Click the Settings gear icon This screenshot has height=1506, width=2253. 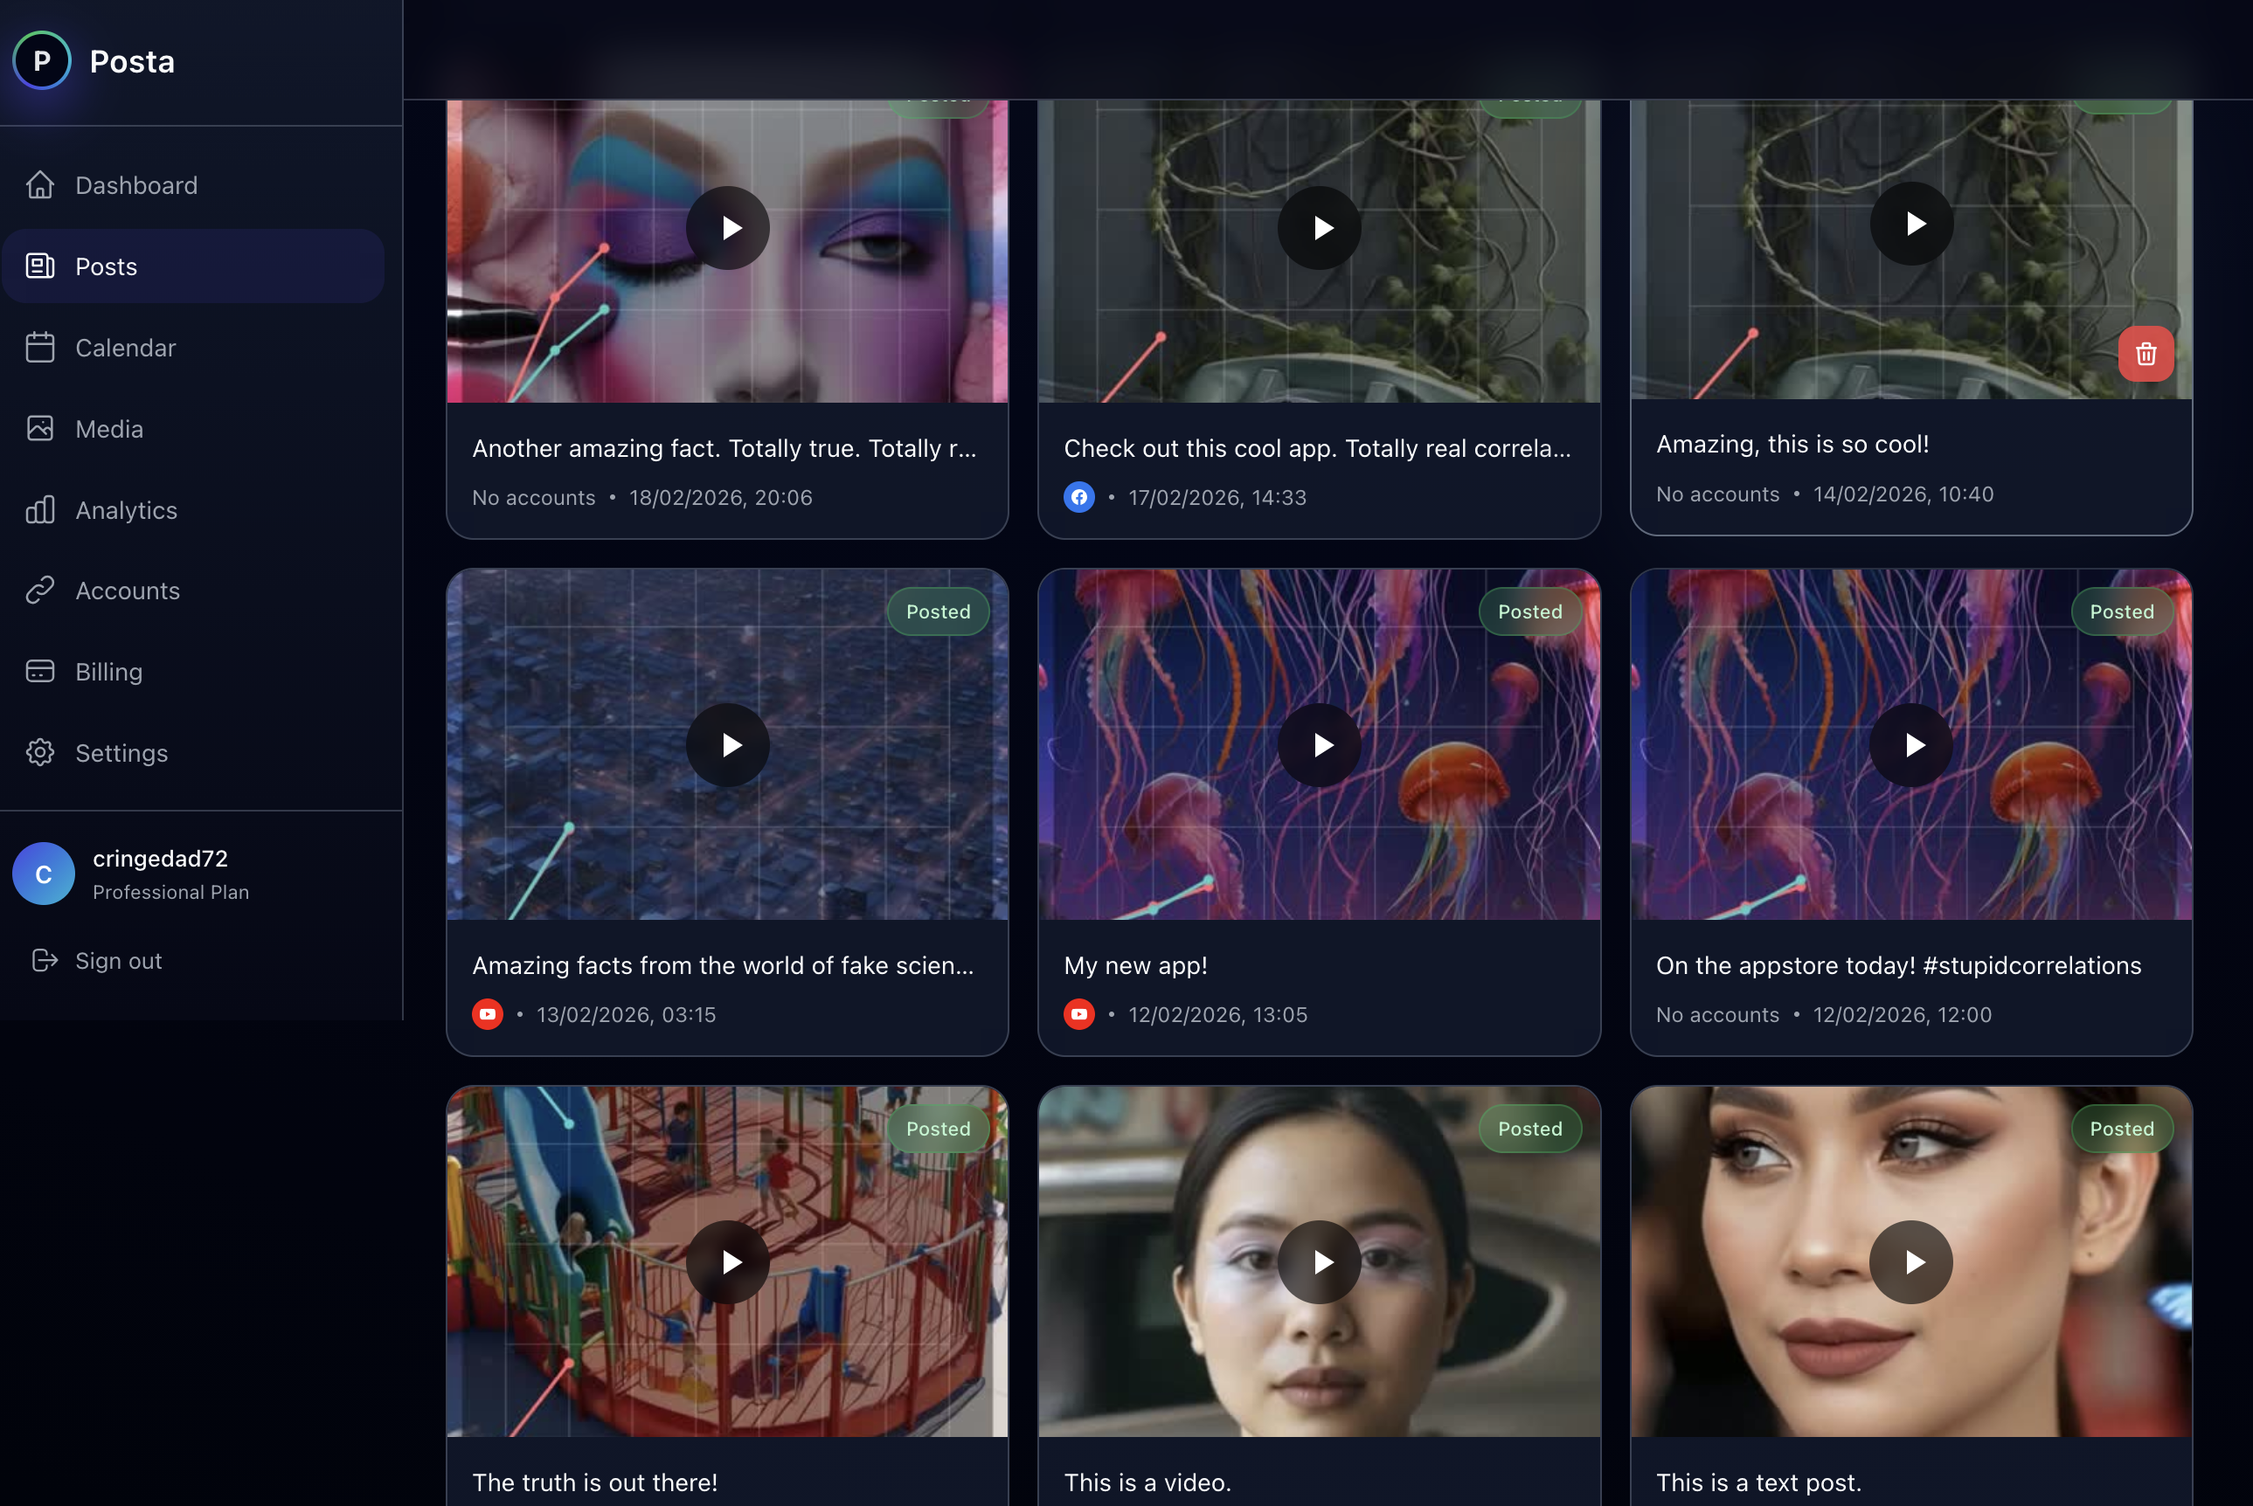[x=40, y=752]
